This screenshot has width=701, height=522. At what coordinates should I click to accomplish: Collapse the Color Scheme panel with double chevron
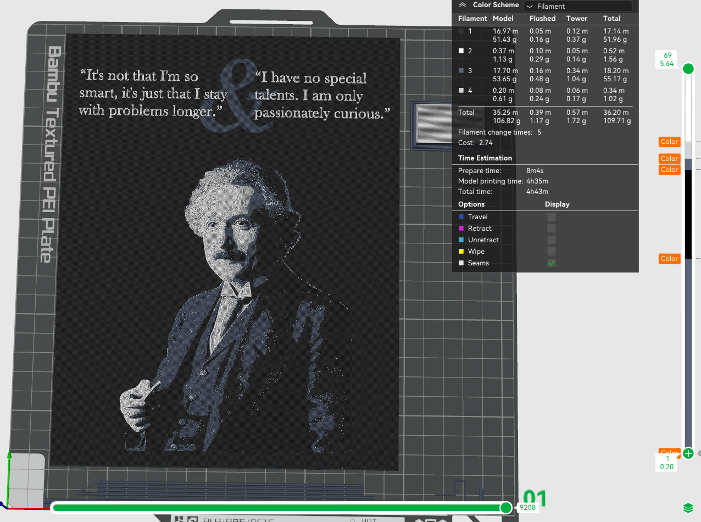point(462,5)
